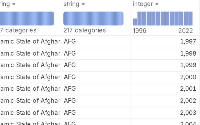Select the cell with year 2,001
The width and height of the screenshot is (200, 125).
[x=164, y=89]
